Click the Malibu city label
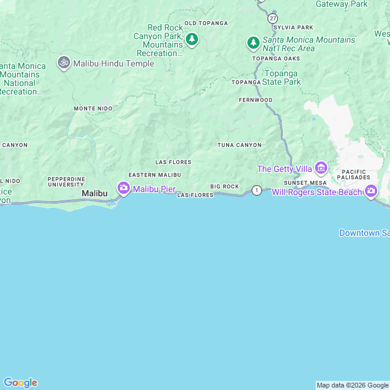Image resolution: width=390 pixels, height=390 pixels. click(95, 193)
